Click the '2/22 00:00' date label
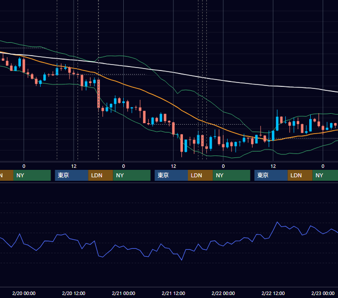 click(223, 293)
